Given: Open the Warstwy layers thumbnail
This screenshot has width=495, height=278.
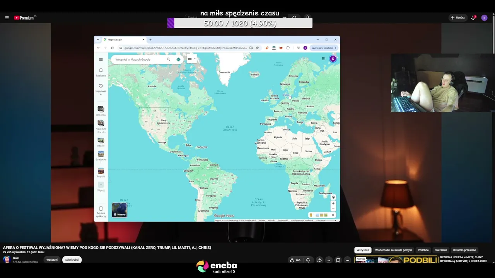Looking at the screenshot, I should (119, 210).
